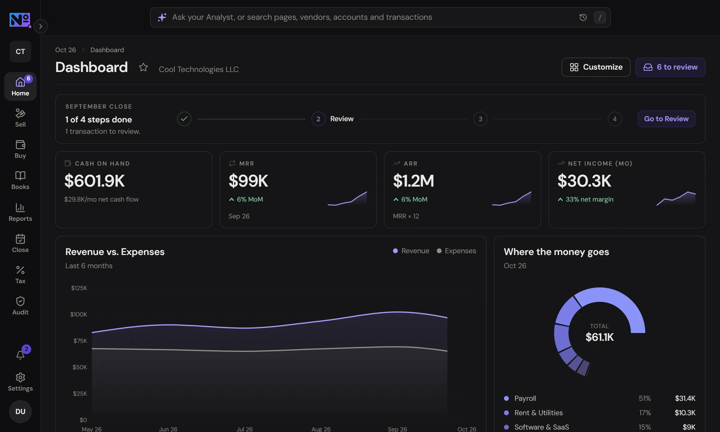Toggle the Expenses legend series
The height and width of the screenshot is (432, 720).
(x=456, y=251)
